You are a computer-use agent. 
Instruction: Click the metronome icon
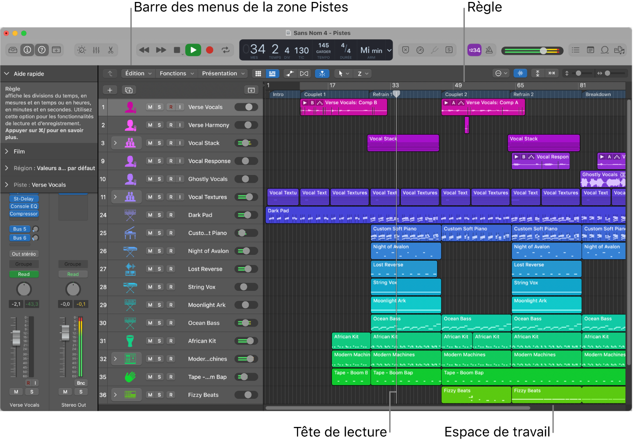coord(490,50)
